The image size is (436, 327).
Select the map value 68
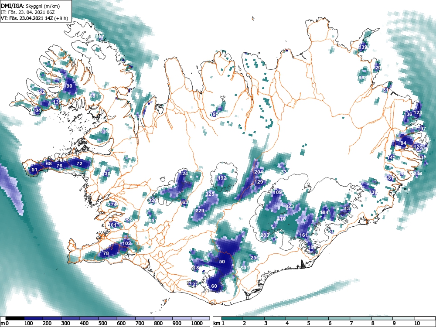pyautogui.click(x=49, y=163)
